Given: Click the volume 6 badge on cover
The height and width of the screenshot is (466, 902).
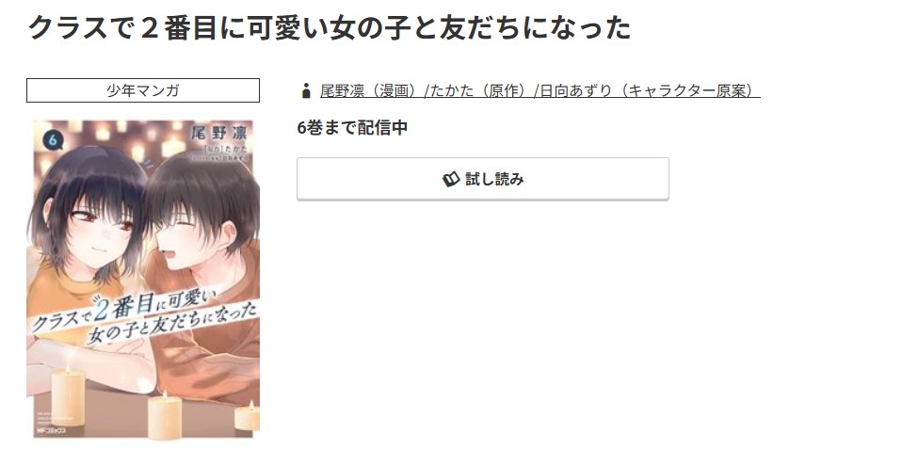Looking at the screenshot, I should [x=53, y=140].
